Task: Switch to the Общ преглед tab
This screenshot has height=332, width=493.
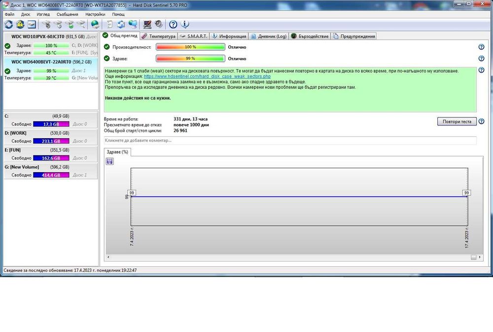Action: coord(120,36)
